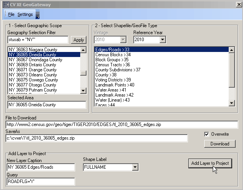Image resolution: width=243 pixels, height=190 pixels.
Task: Expand the Reference Year dropdown
Action: 162,40
